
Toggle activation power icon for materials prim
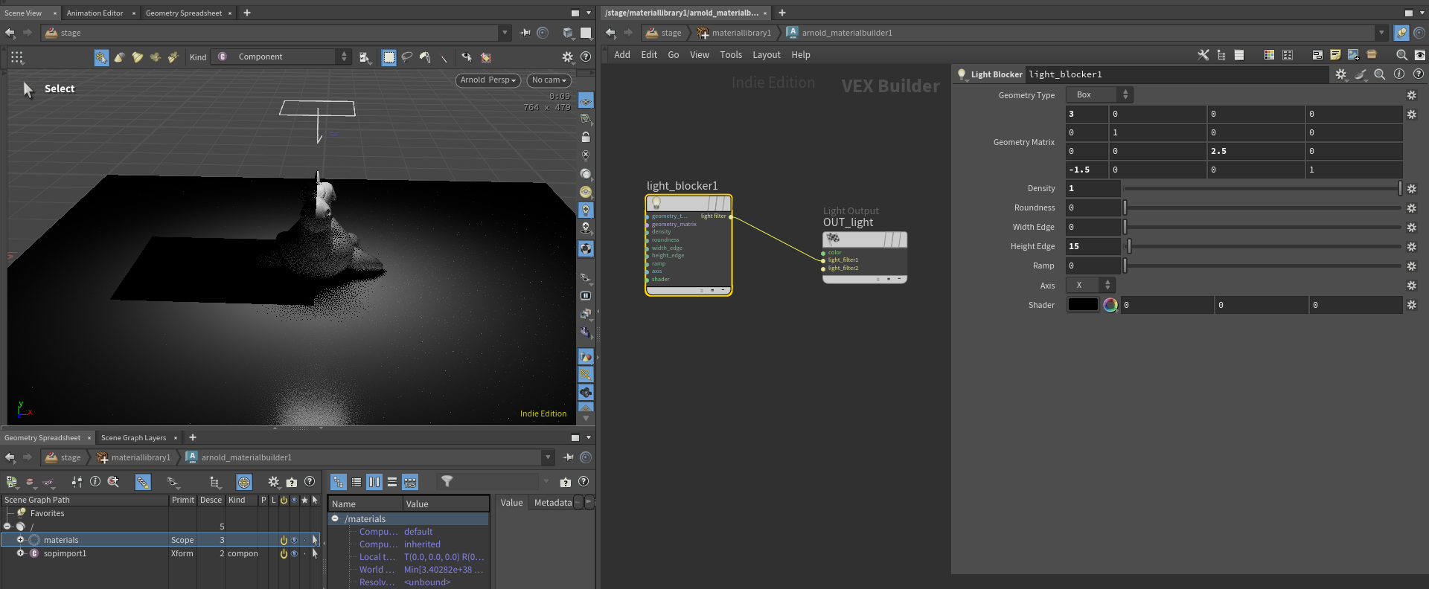(x=284, y=540)
